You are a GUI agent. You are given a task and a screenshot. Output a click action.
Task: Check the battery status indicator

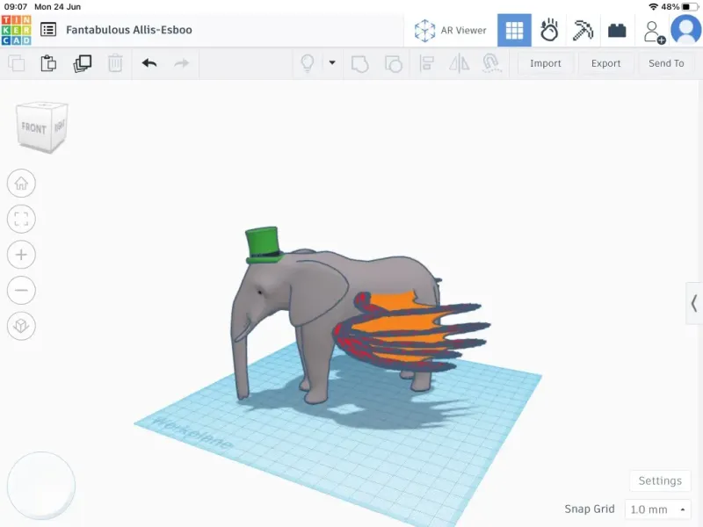click(x=691, y=7)
